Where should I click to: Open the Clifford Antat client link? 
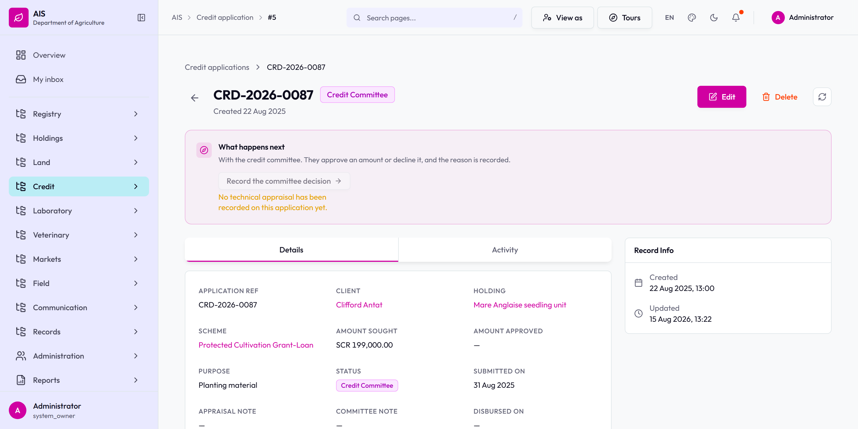point(359,305)
